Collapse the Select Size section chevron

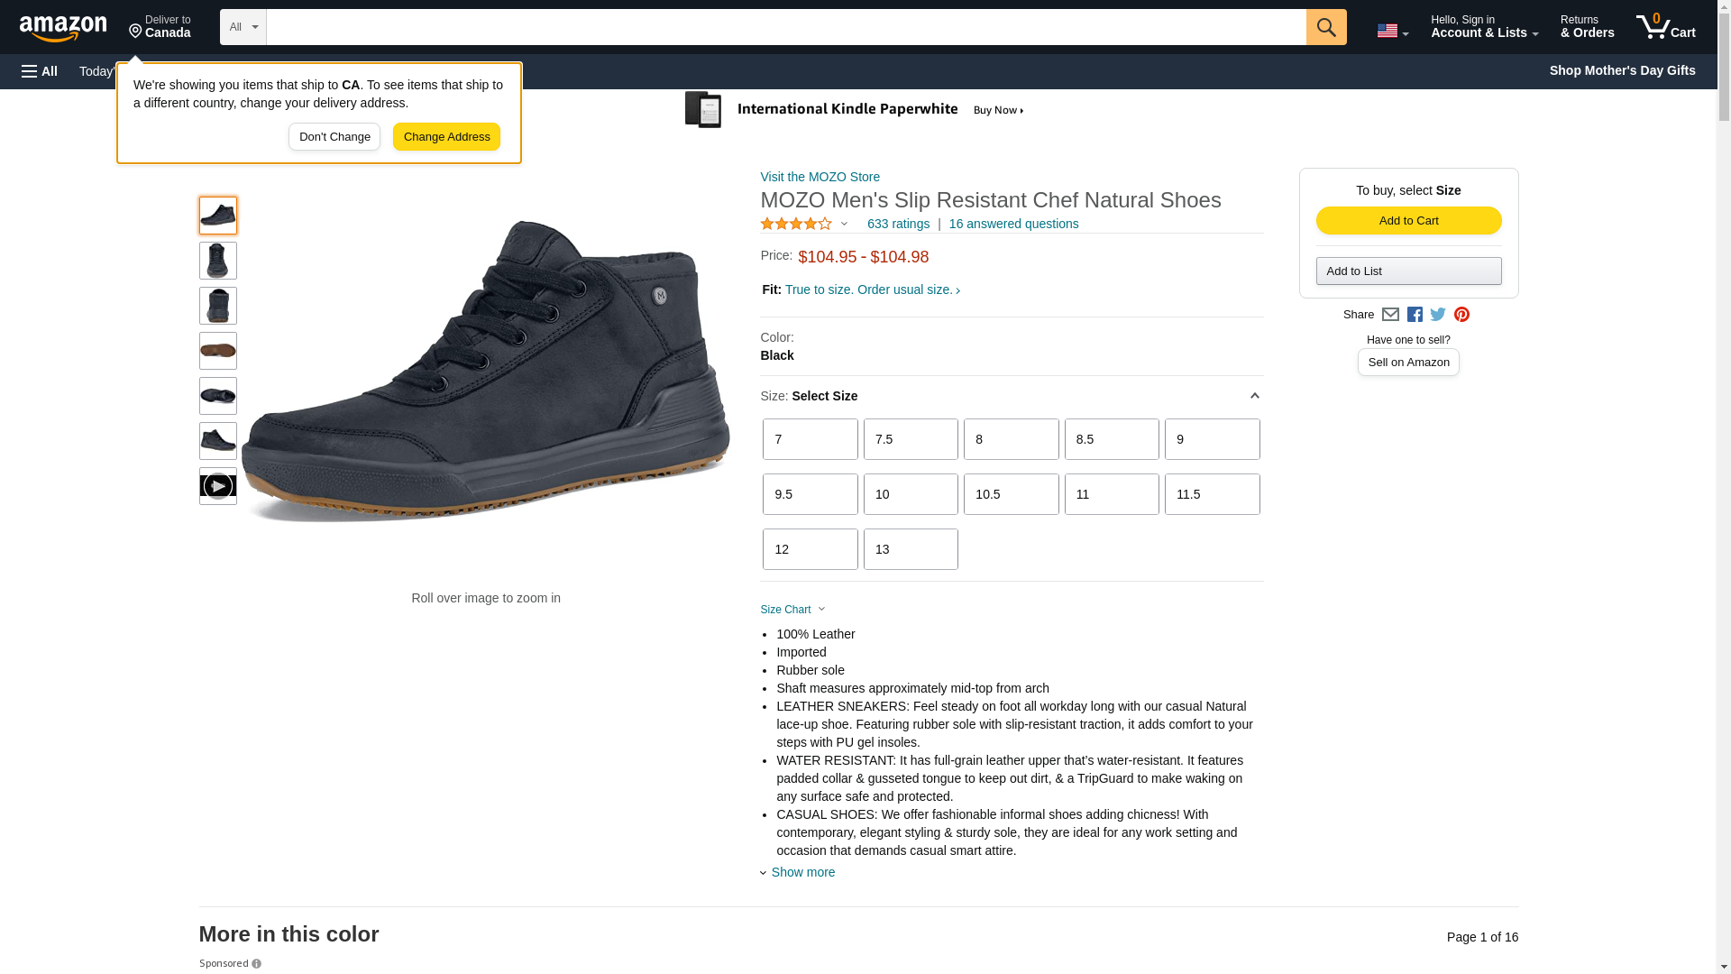(x=1254, y=396)
